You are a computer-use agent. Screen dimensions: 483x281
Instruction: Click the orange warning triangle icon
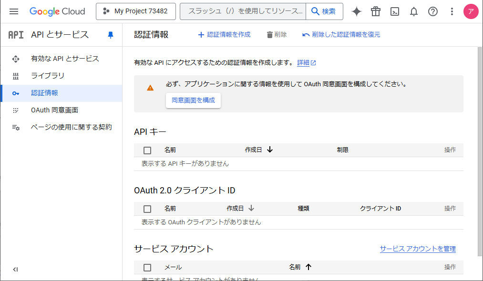click(150, 88)
